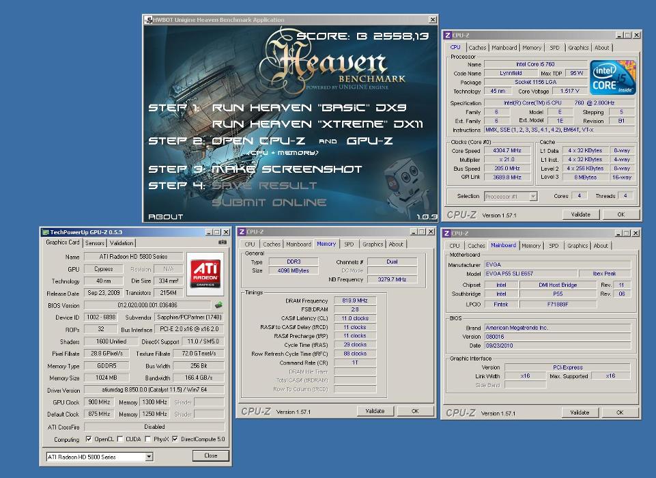Open Graphics tab in CPU-Z processor window
The image size is (656, 478).
pos(578,48)
